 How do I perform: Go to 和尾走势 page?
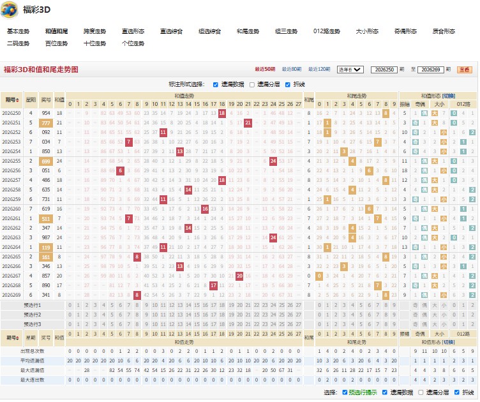tap(248, 31)
